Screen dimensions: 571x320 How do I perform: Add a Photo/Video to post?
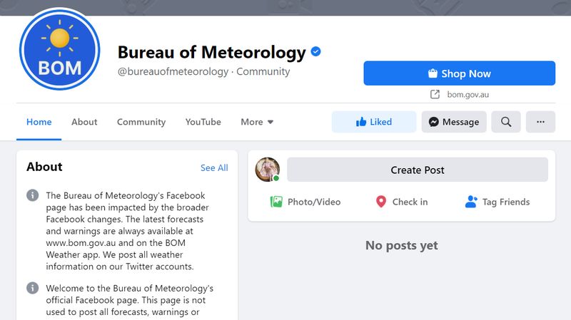pyautogui.click(x=305, y=202)
